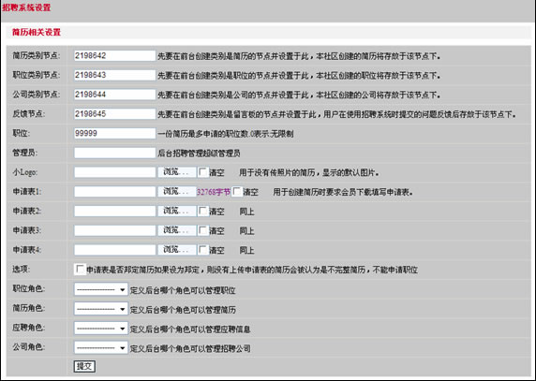
Task: Expand the 简历角色 dropdown list
Action: [x=101, y=309]
